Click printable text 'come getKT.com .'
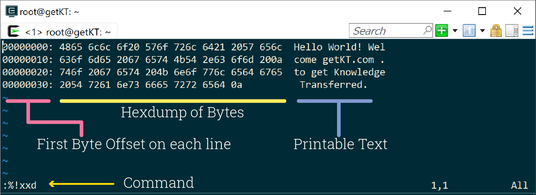 tap(339, 60)
